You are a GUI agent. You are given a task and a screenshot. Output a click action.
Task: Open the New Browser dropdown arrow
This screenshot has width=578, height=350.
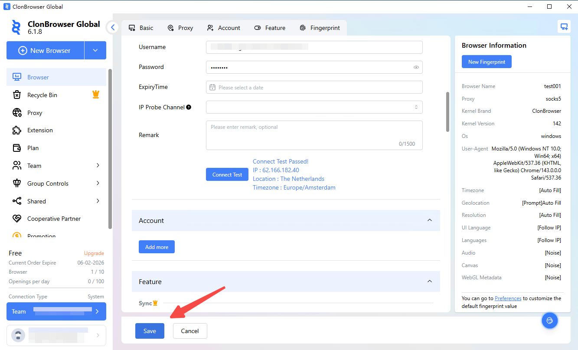(x=95, y=51)
